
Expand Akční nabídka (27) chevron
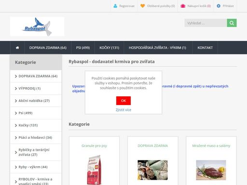click(x=16, y=101)
